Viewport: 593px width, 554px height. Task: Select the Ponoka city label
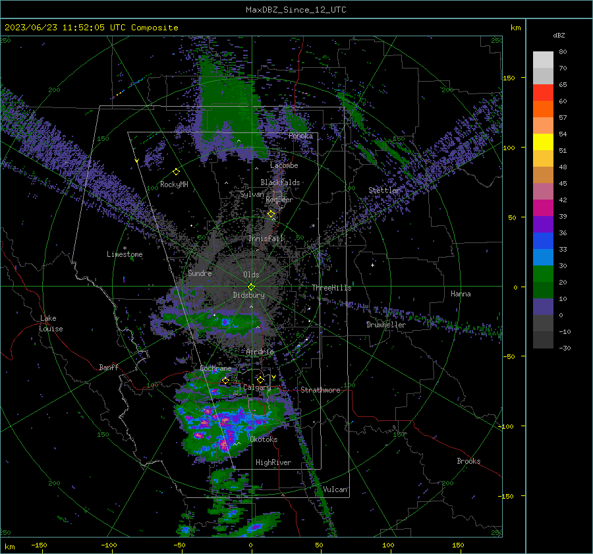(300, 136)
